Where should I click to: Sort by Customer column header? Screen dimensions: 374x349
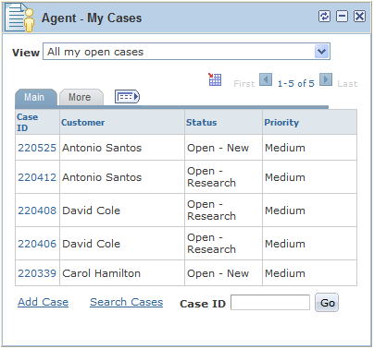click(x=83, y=122)
